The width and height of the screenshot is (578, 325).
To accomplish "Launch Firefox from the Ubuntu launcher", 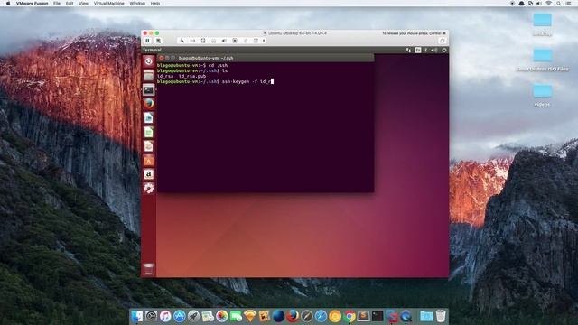I will click(148, 104).
